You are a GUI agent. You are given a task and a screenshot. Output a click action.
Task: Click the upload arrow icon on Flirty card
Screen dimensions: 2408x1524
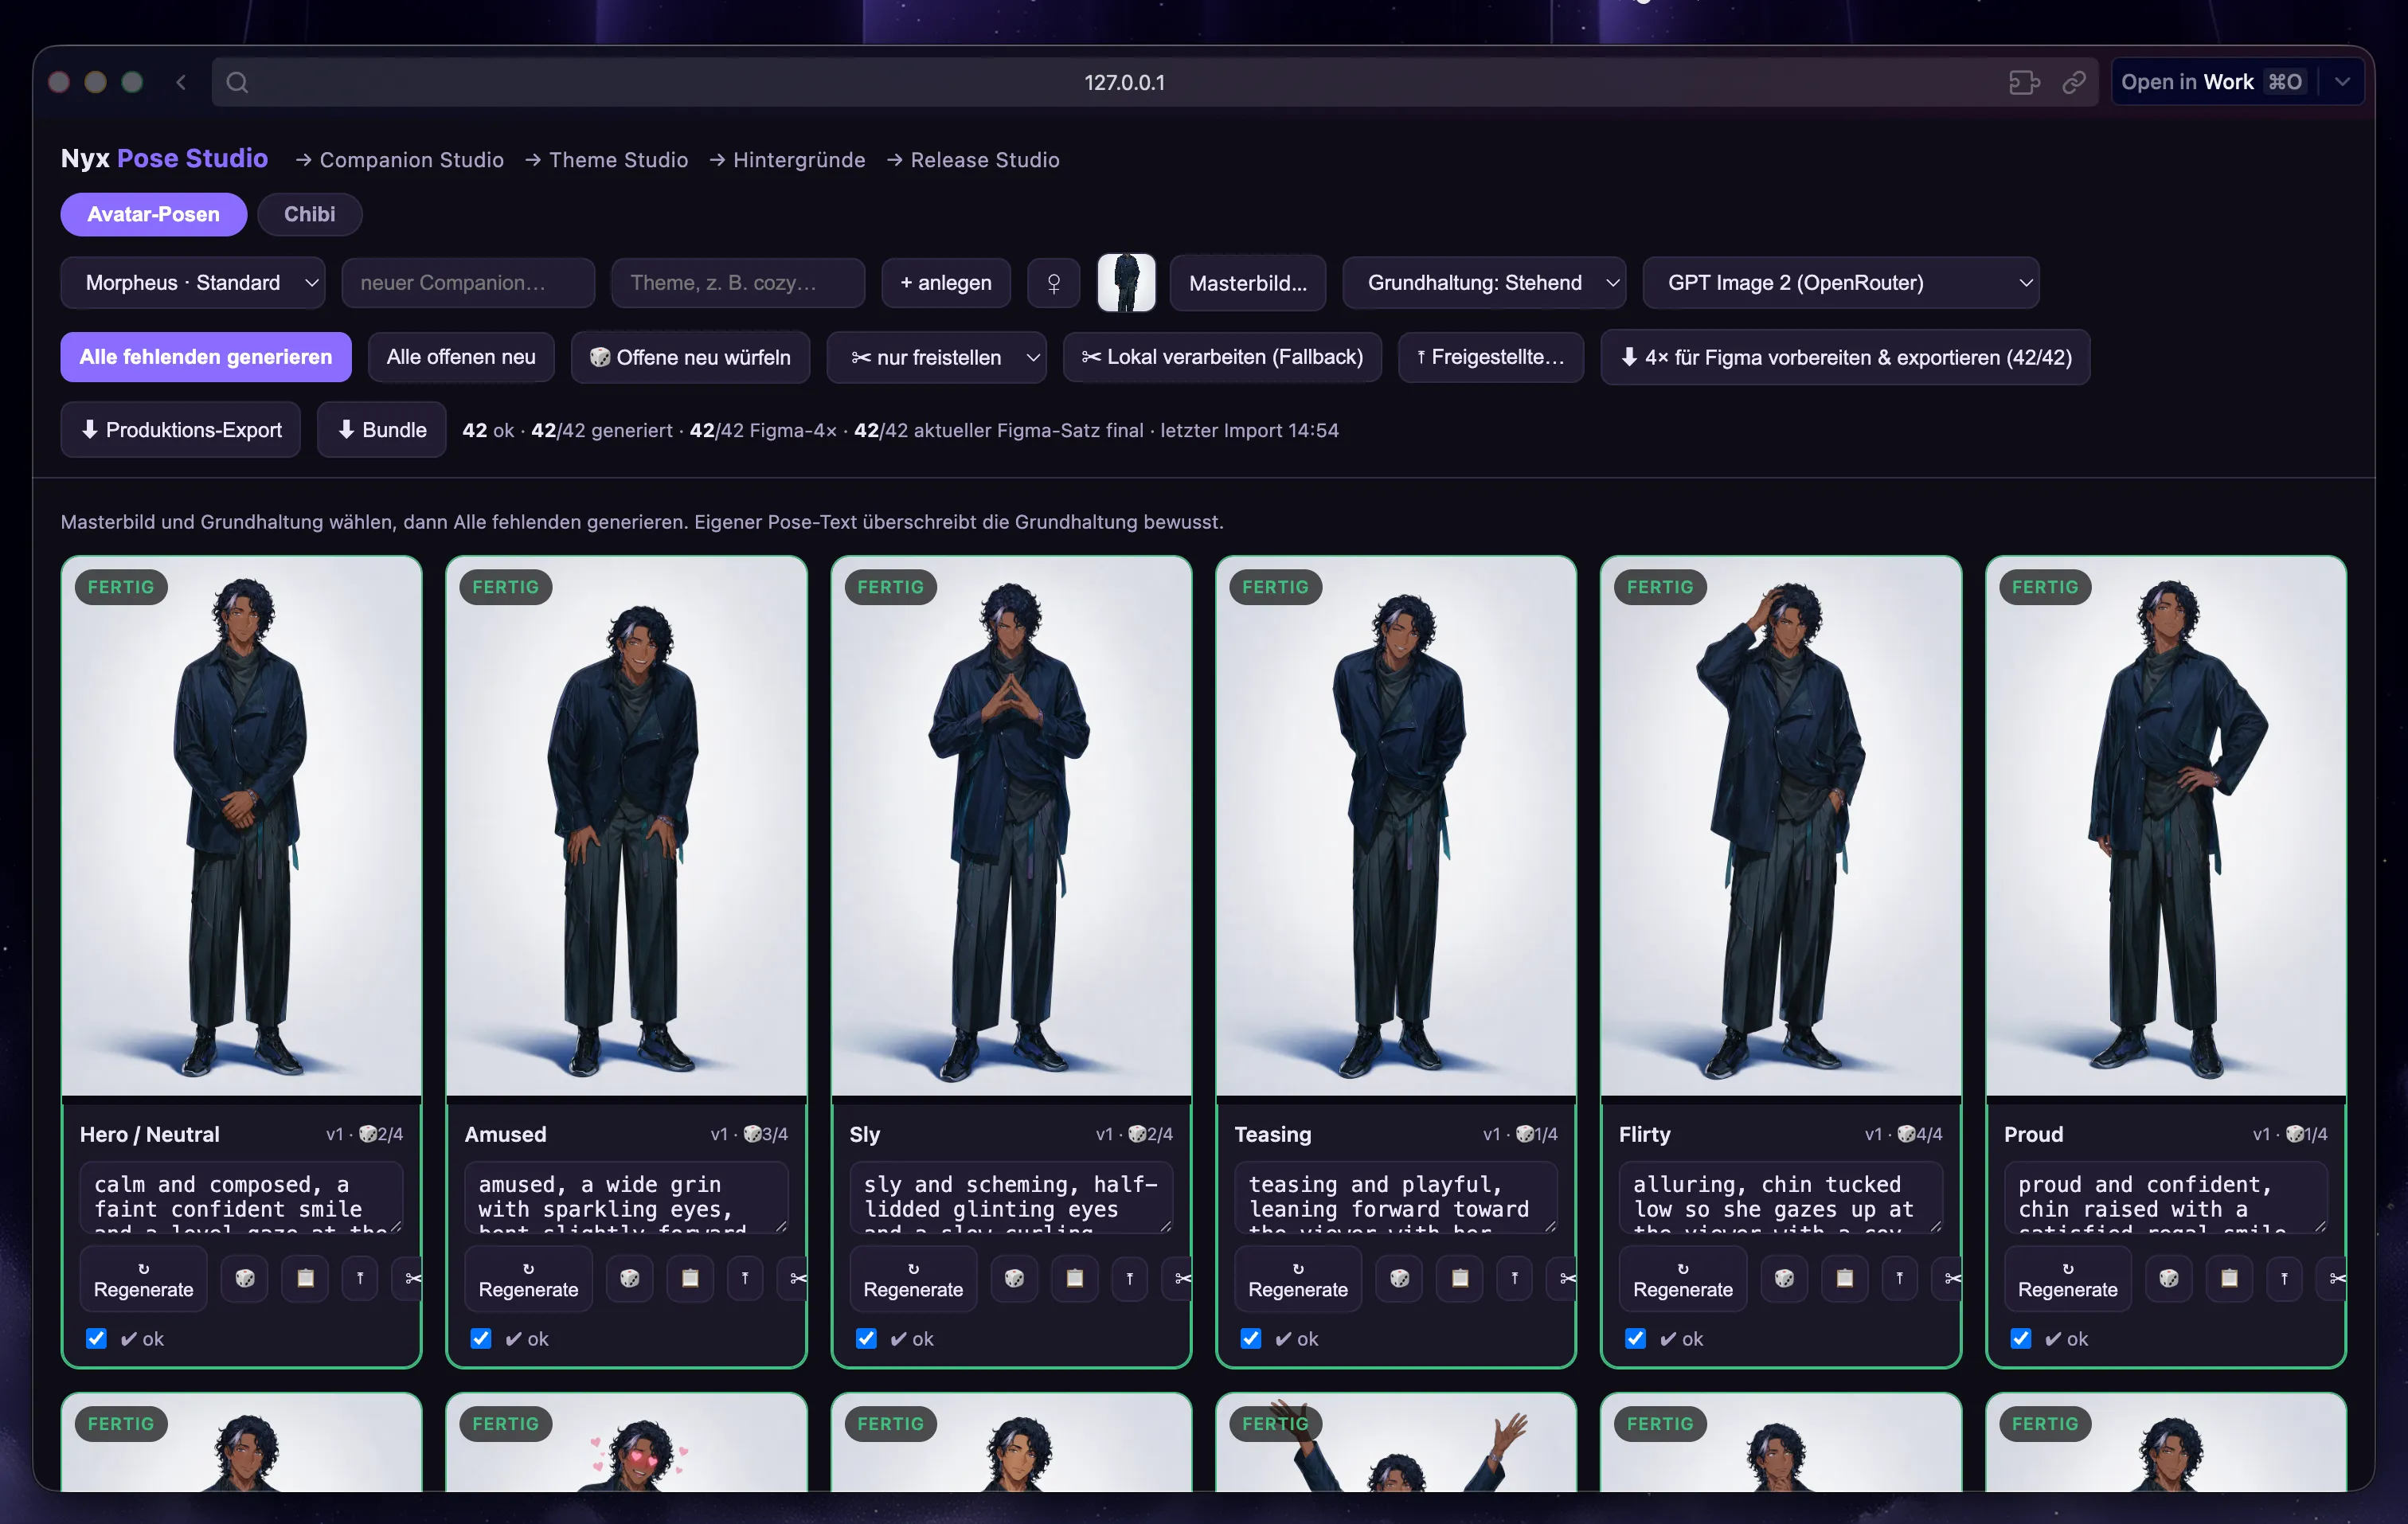(1900, 1278)
